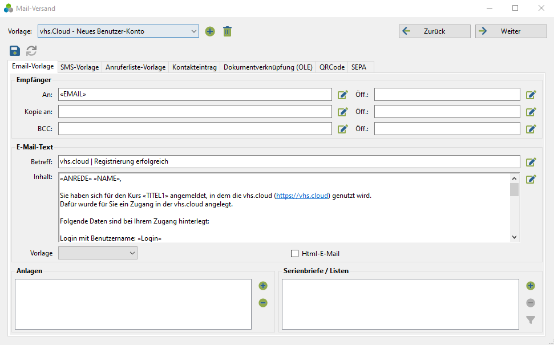Viewport: 554px width, 345px height.
Task: Focus the Kopie an input field
Action: click(195, 112)
